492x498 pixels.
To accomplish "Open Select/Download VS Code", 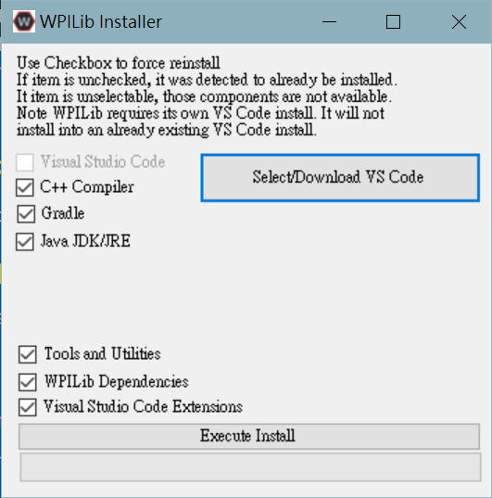I will [340, 177].
